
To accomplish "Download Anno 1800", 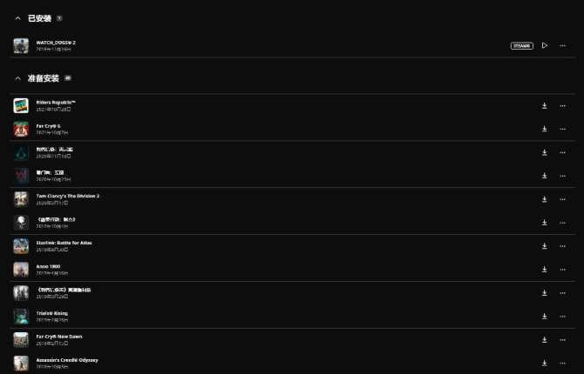I will tap(544, 269).
